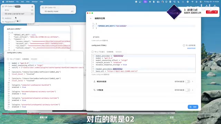Click the flask icon for 模型测试配置

point(94,82)
